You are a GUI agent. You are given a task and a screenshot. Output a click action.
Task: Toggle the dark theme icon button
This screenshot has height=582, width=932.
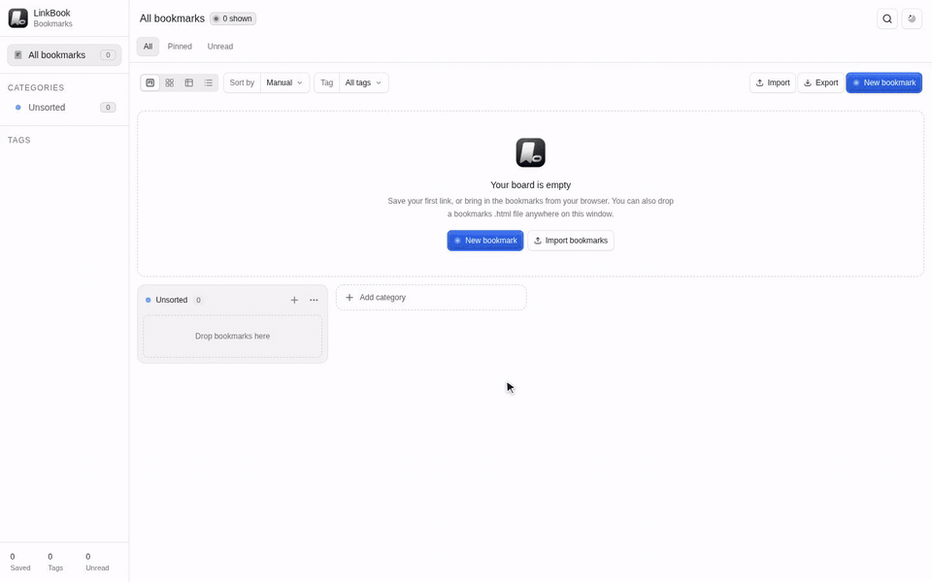click(x=912, y=18)
